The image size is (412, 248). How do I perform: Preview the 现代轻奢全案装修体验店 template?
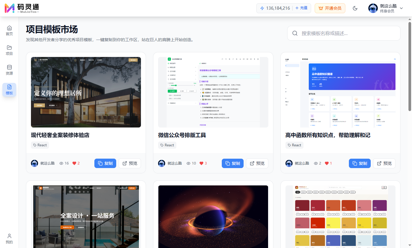click(x=130, y=163)
